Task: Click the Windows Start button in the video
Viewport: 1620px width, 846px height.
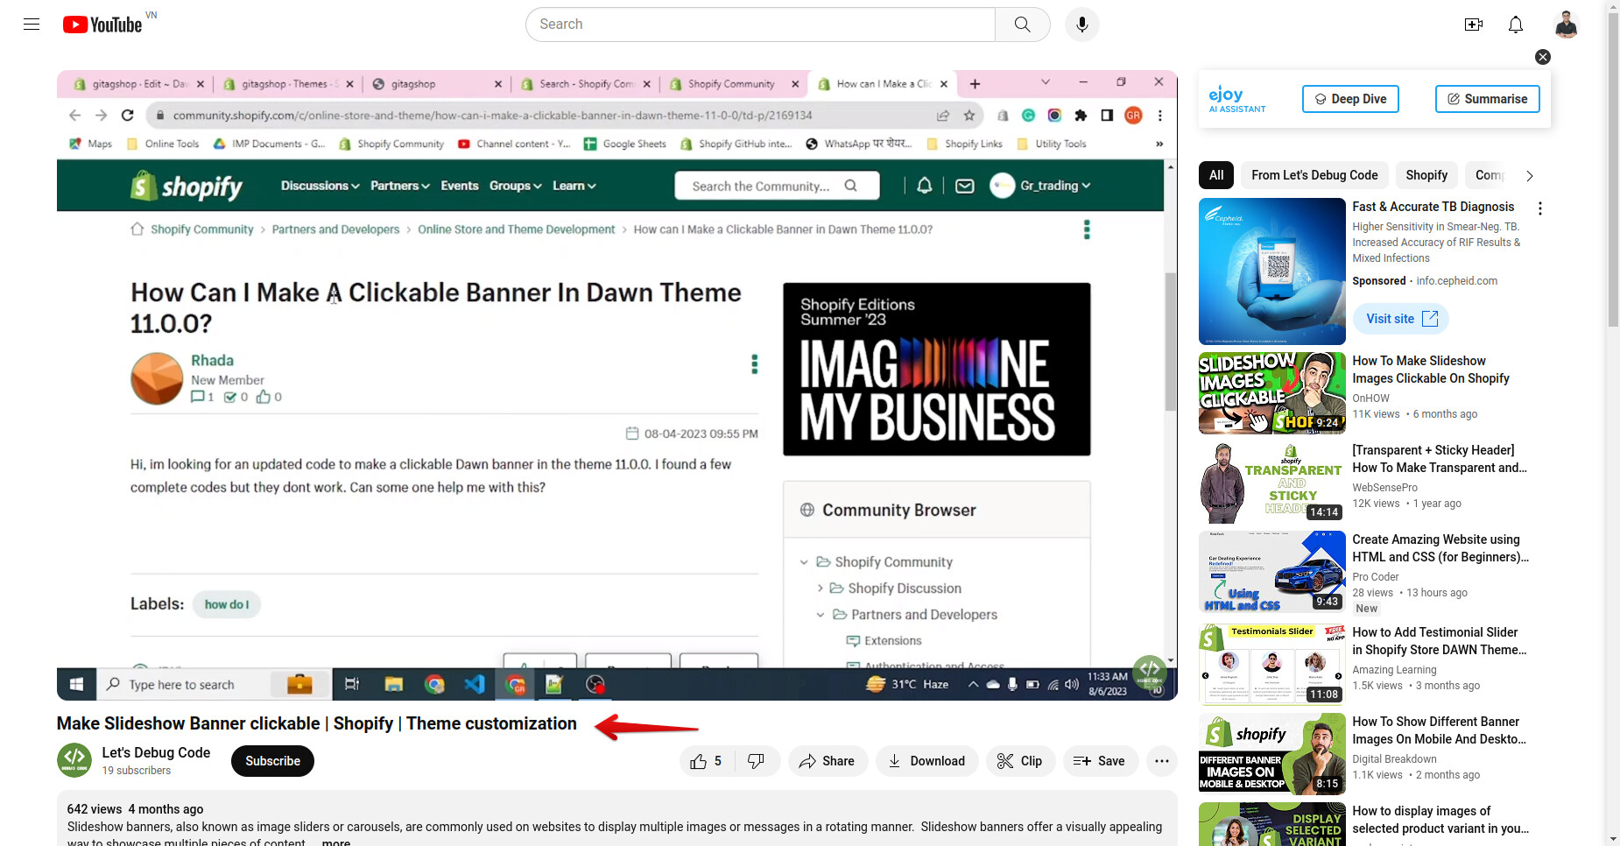Action: pyautogui.click(x=76, y=684)
